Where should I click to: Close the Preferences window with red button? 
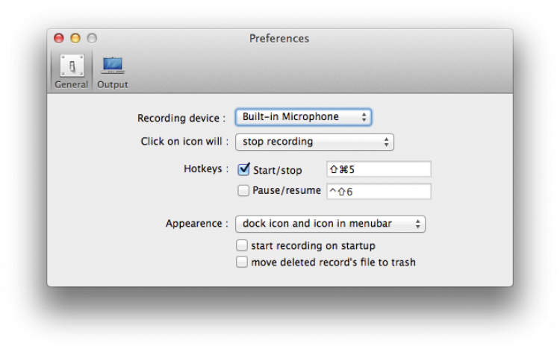pyautogui.click(x=59, y=38)
